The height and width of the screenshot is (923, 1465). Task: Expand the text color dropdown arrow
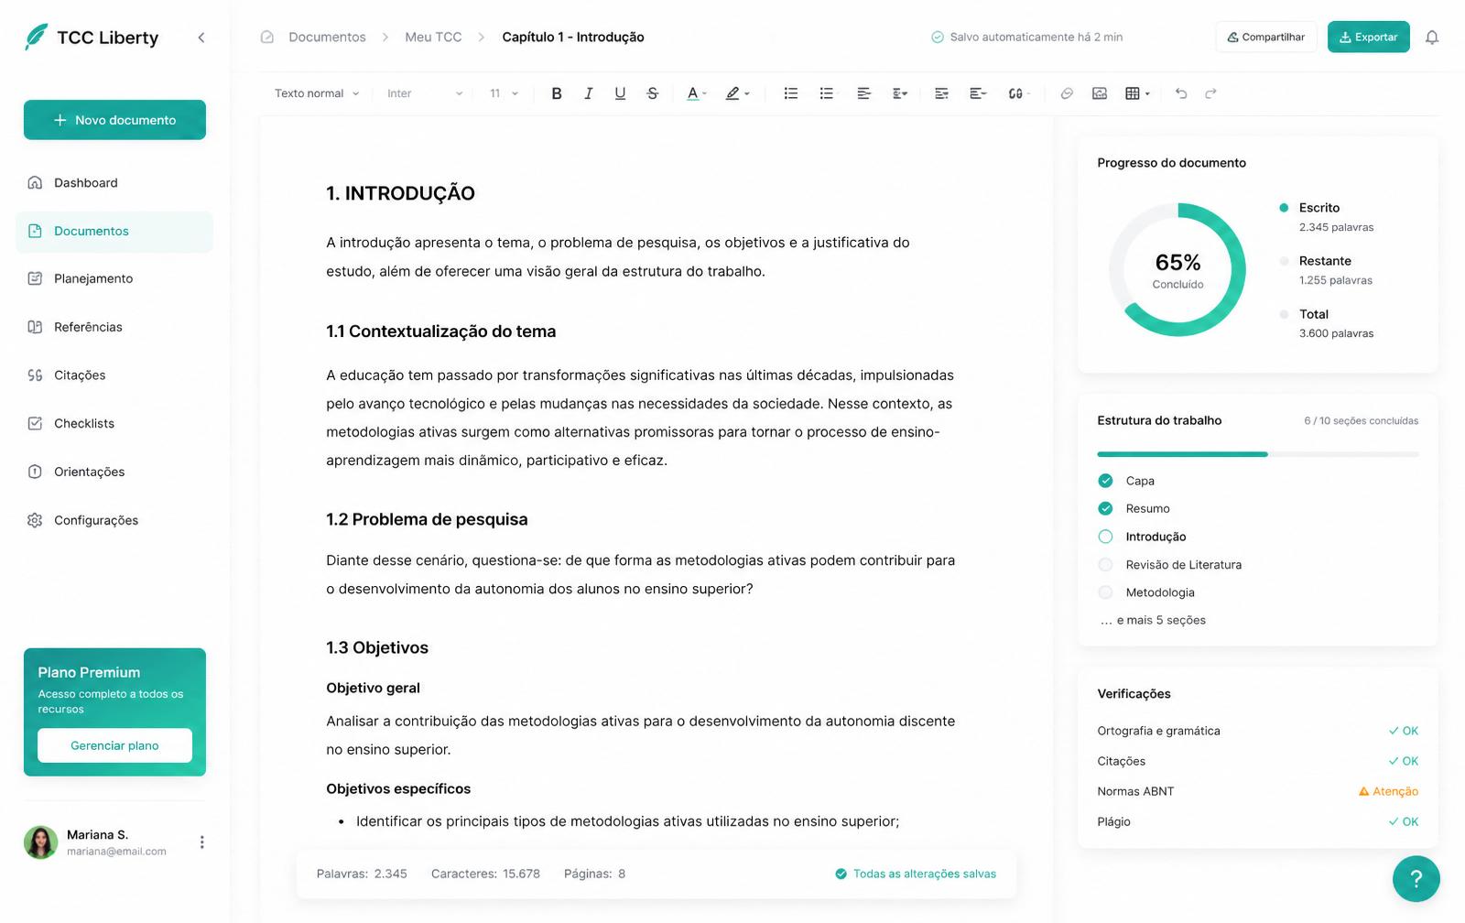click(704, 94)
